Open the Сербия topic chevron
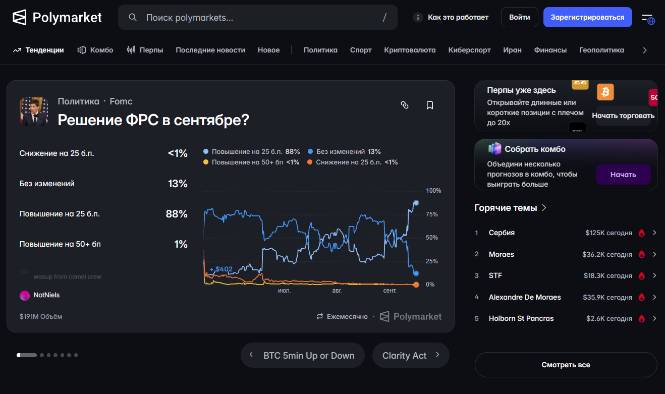 pos(654,233)
